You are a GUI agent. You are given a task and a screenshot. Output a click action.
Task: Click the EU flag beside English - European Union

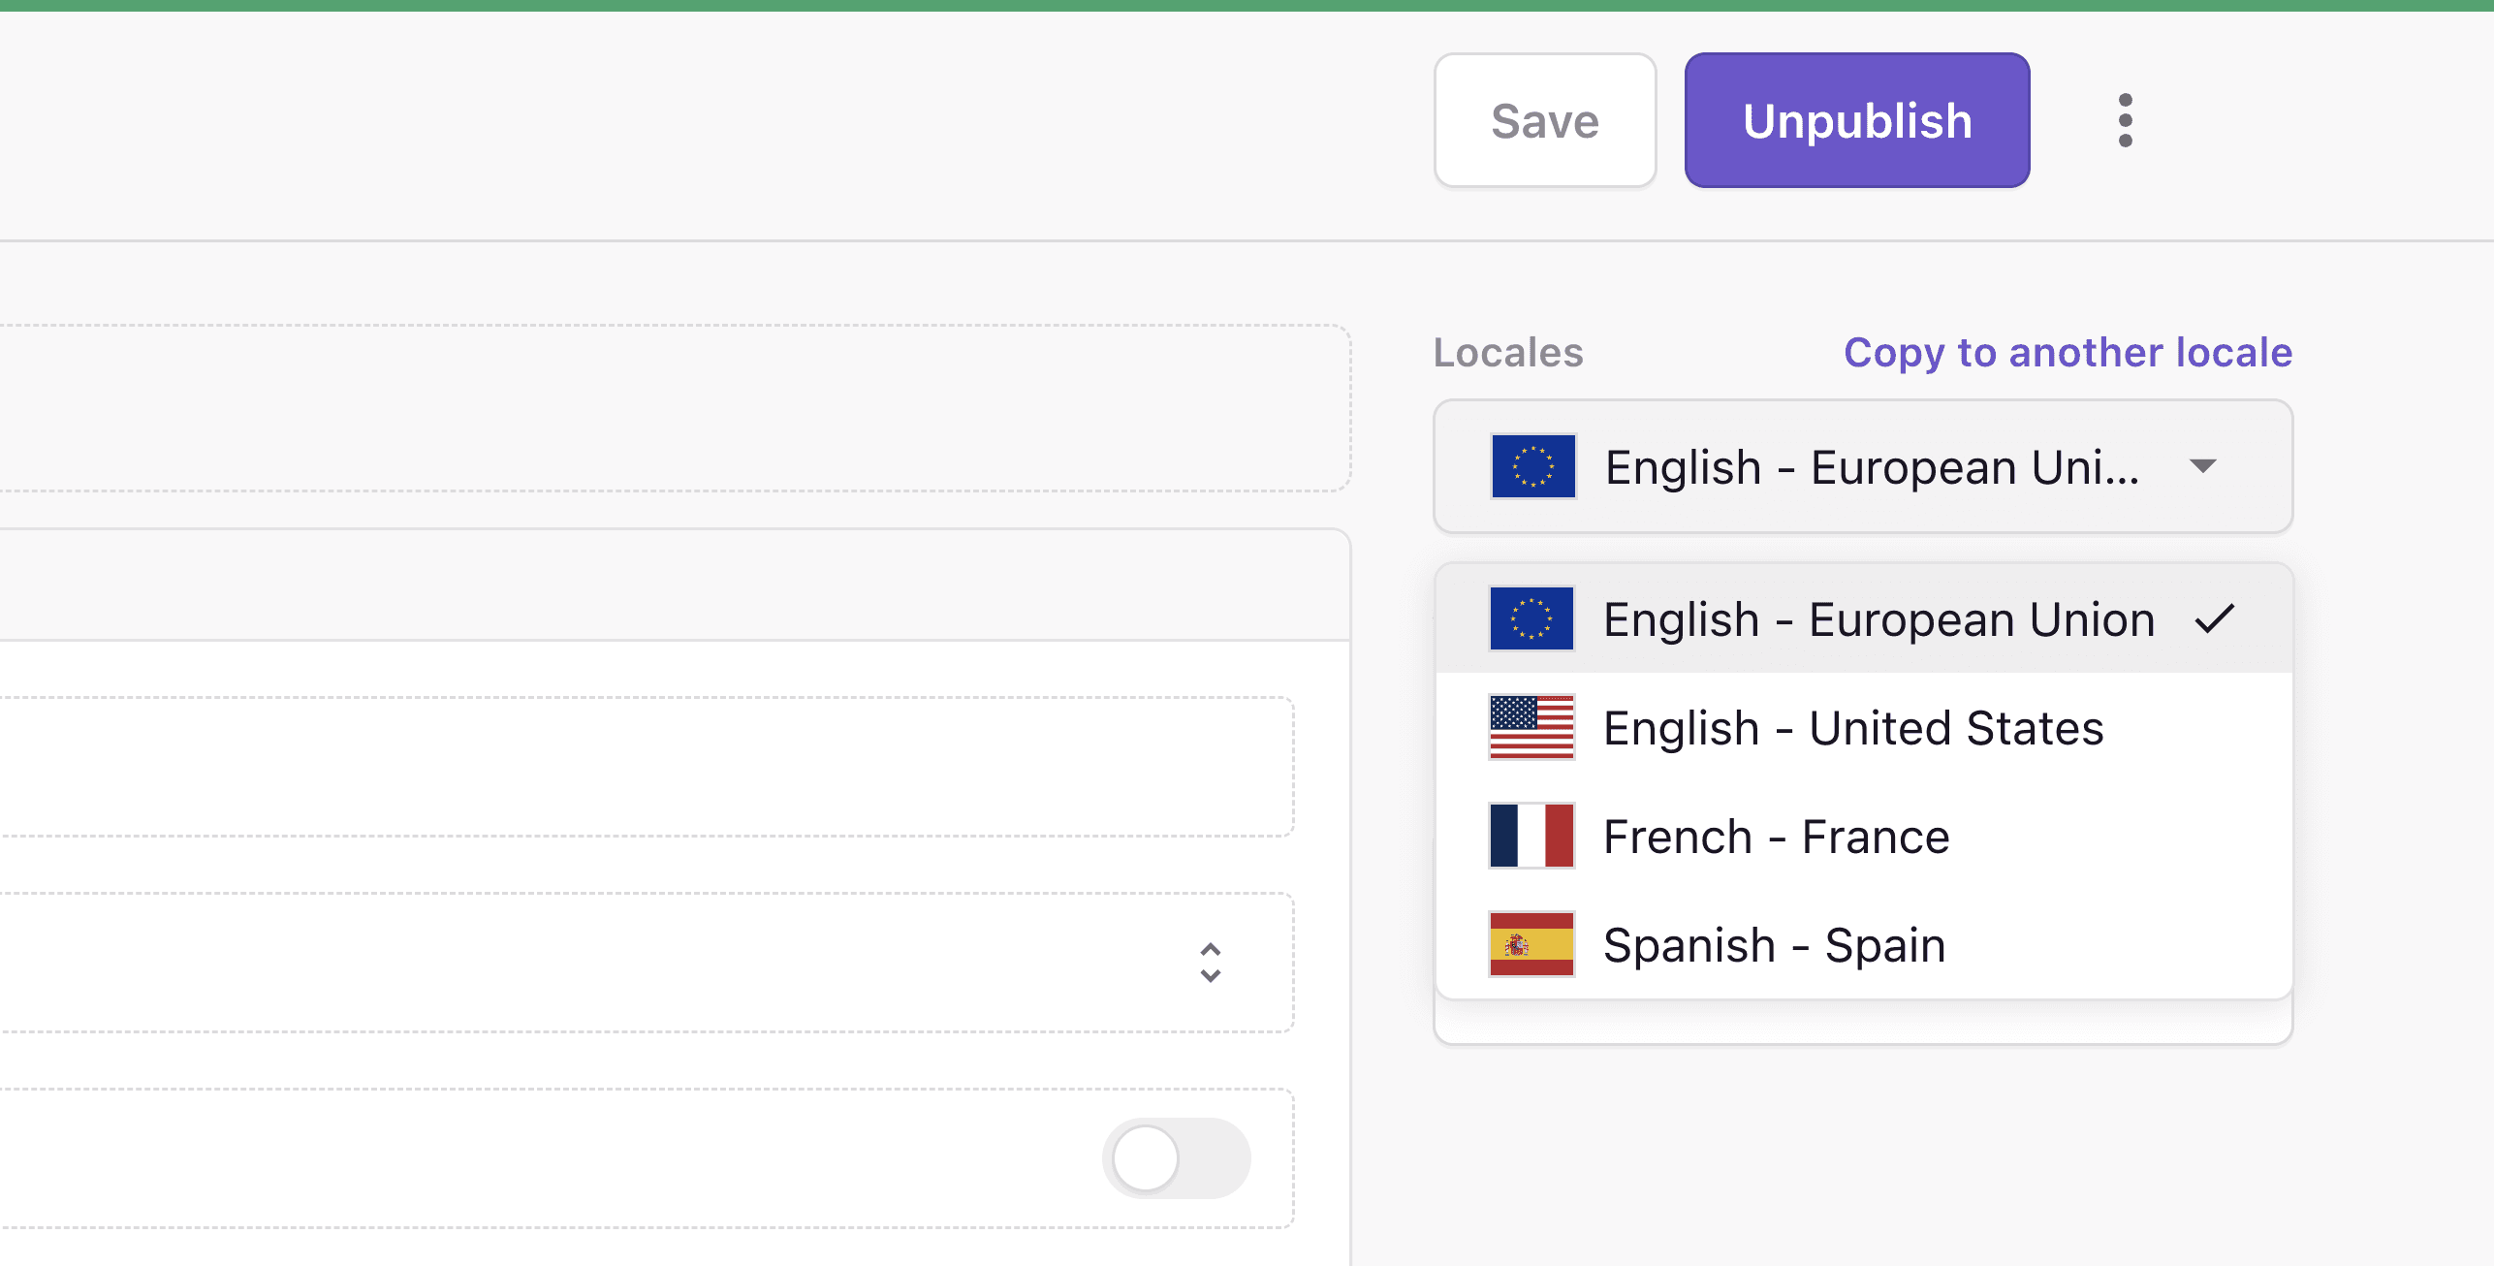tap(1531, 617)
